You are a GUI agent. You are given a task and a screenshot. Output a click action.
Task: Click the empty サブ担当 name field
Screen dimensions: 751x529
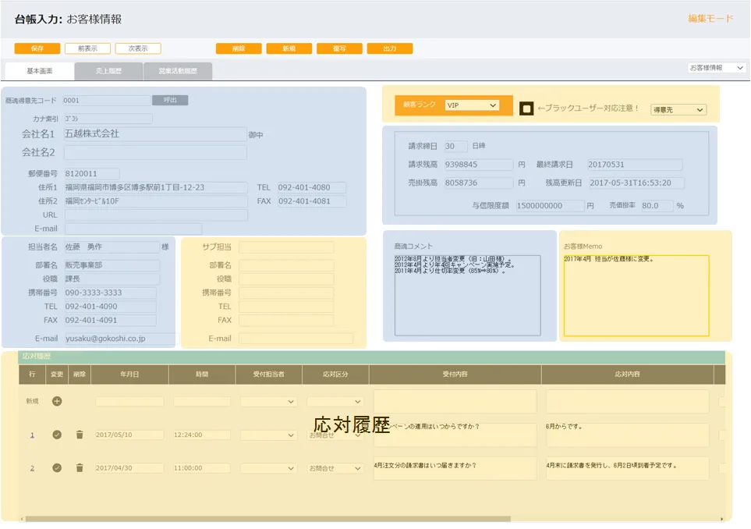click(286, 247)
